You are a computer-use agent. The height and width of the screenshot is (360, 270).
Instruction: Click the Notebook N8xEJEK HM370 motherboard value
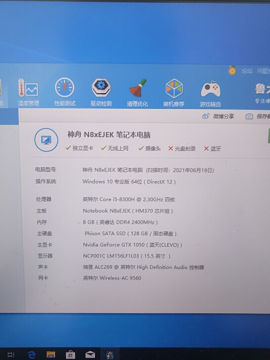pyautogui.click(x=128, y=211)
